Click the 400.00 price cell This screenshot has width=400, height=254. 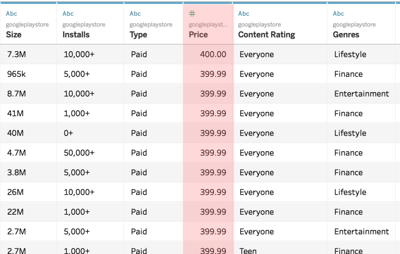click(x=208, y=54)
